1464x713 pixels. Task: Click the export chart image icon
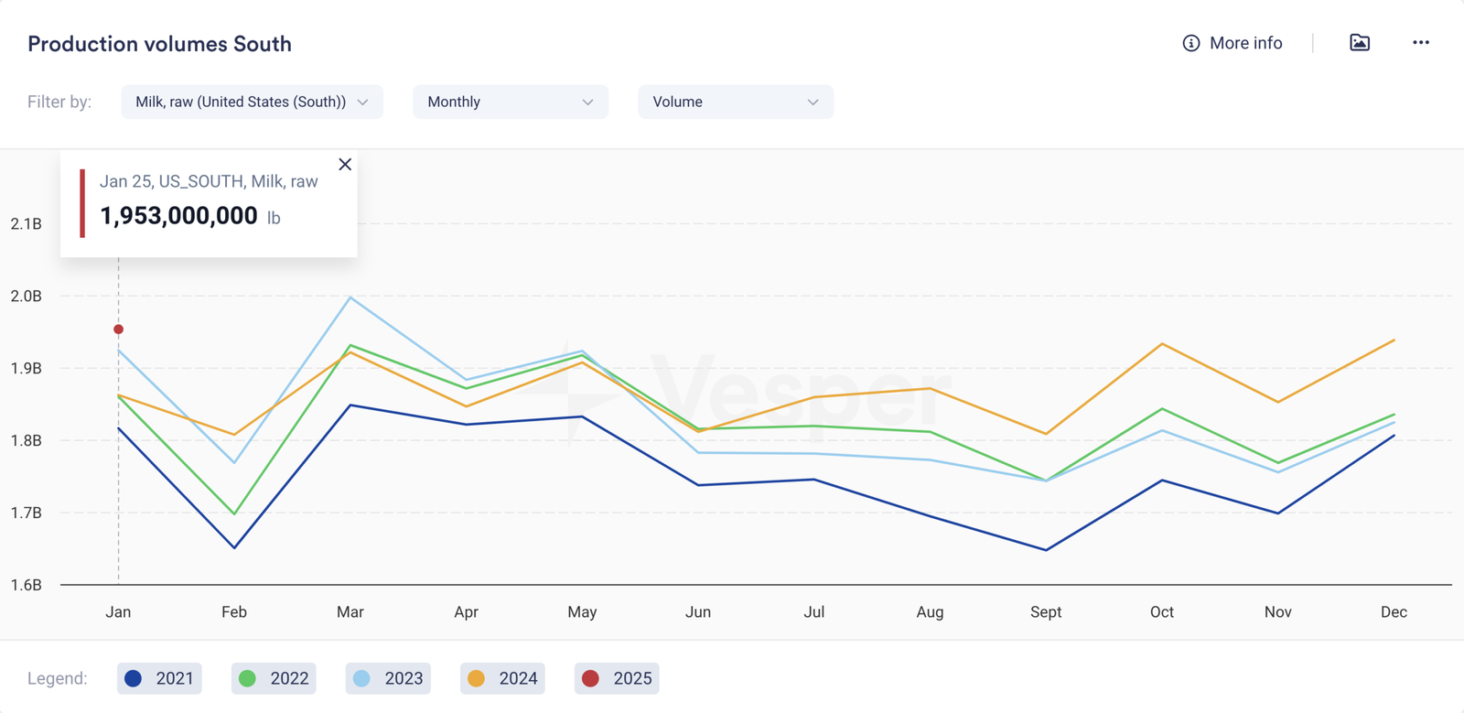(1359, 43)
